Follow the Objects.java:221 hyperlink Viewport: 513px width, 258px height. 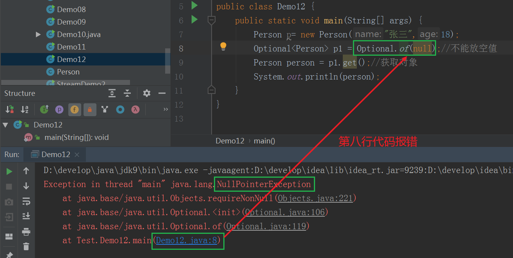tap(315, 198)
